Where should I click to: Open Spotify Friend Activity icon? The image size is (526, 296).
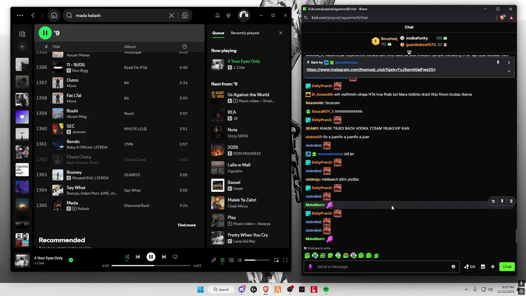coord(228,15)
